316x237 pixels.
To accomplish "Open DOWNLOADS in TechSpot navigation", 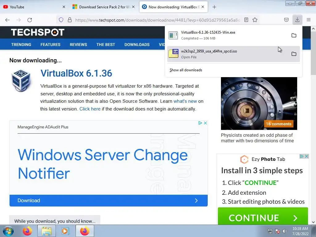I will [137, 44].
